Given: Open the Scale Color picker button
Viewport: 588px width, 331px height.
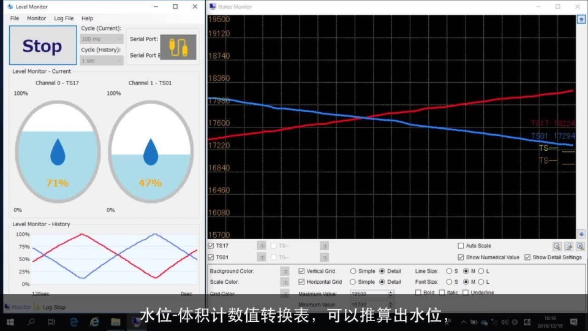Looking at the screenshot, I should pos(285,282).
